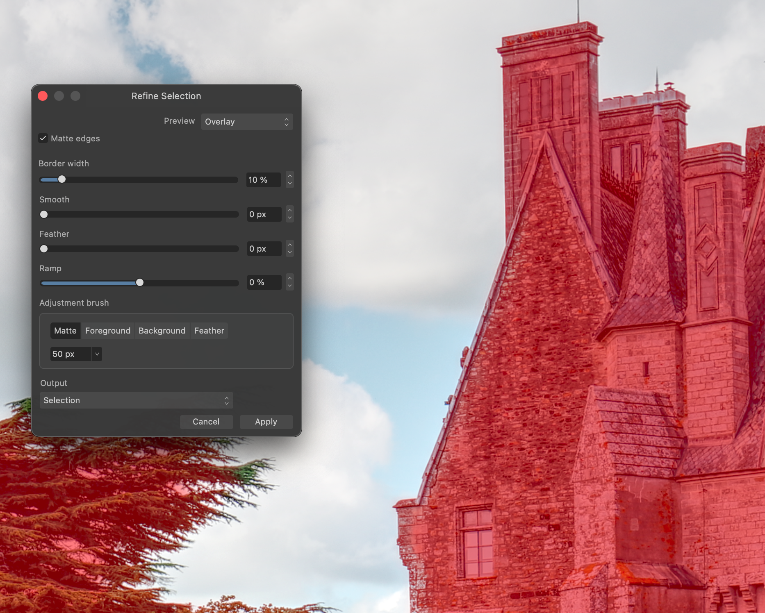Decrease Border width with the down stepper
The height and width of the screenshot is (613, 765).
click(x=290, y=184)
